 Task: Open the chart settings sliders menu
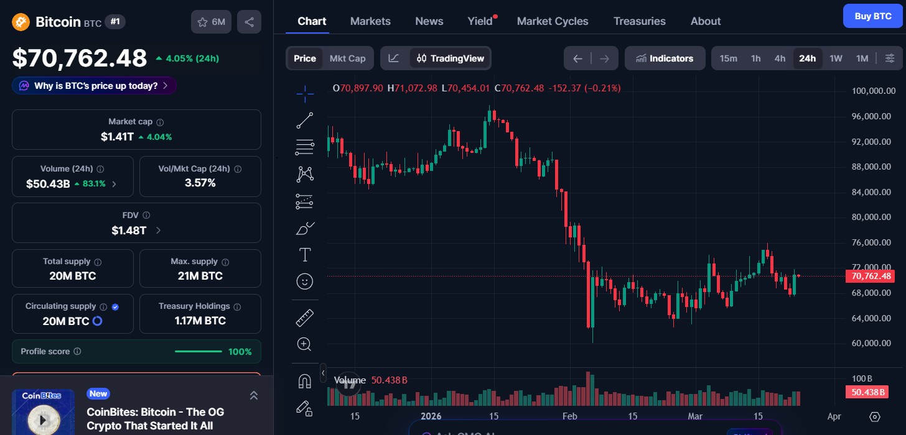[890, 58]
